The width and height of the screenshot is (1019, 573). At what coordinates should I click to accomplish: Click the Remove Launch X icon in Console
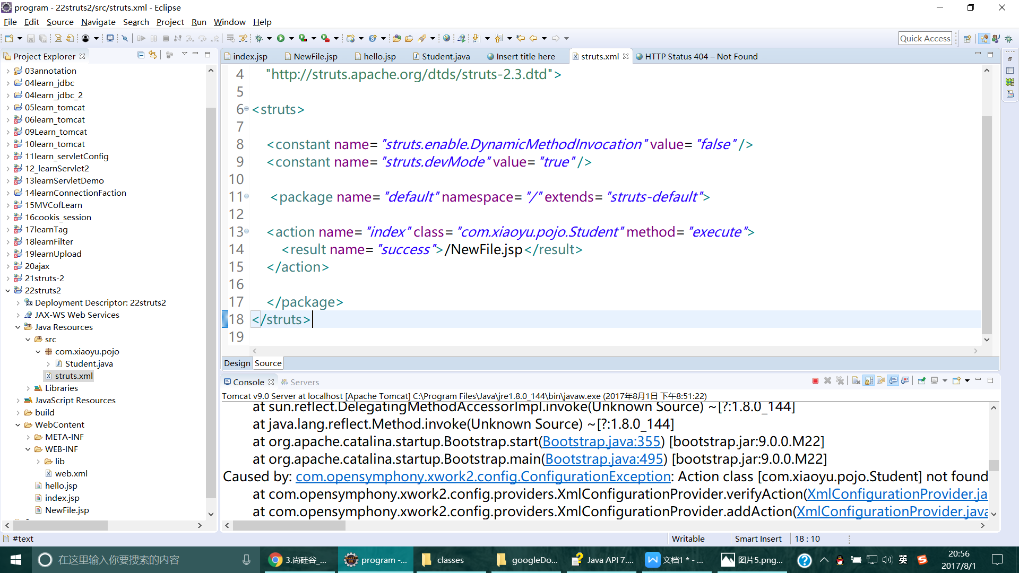(827, 381)
